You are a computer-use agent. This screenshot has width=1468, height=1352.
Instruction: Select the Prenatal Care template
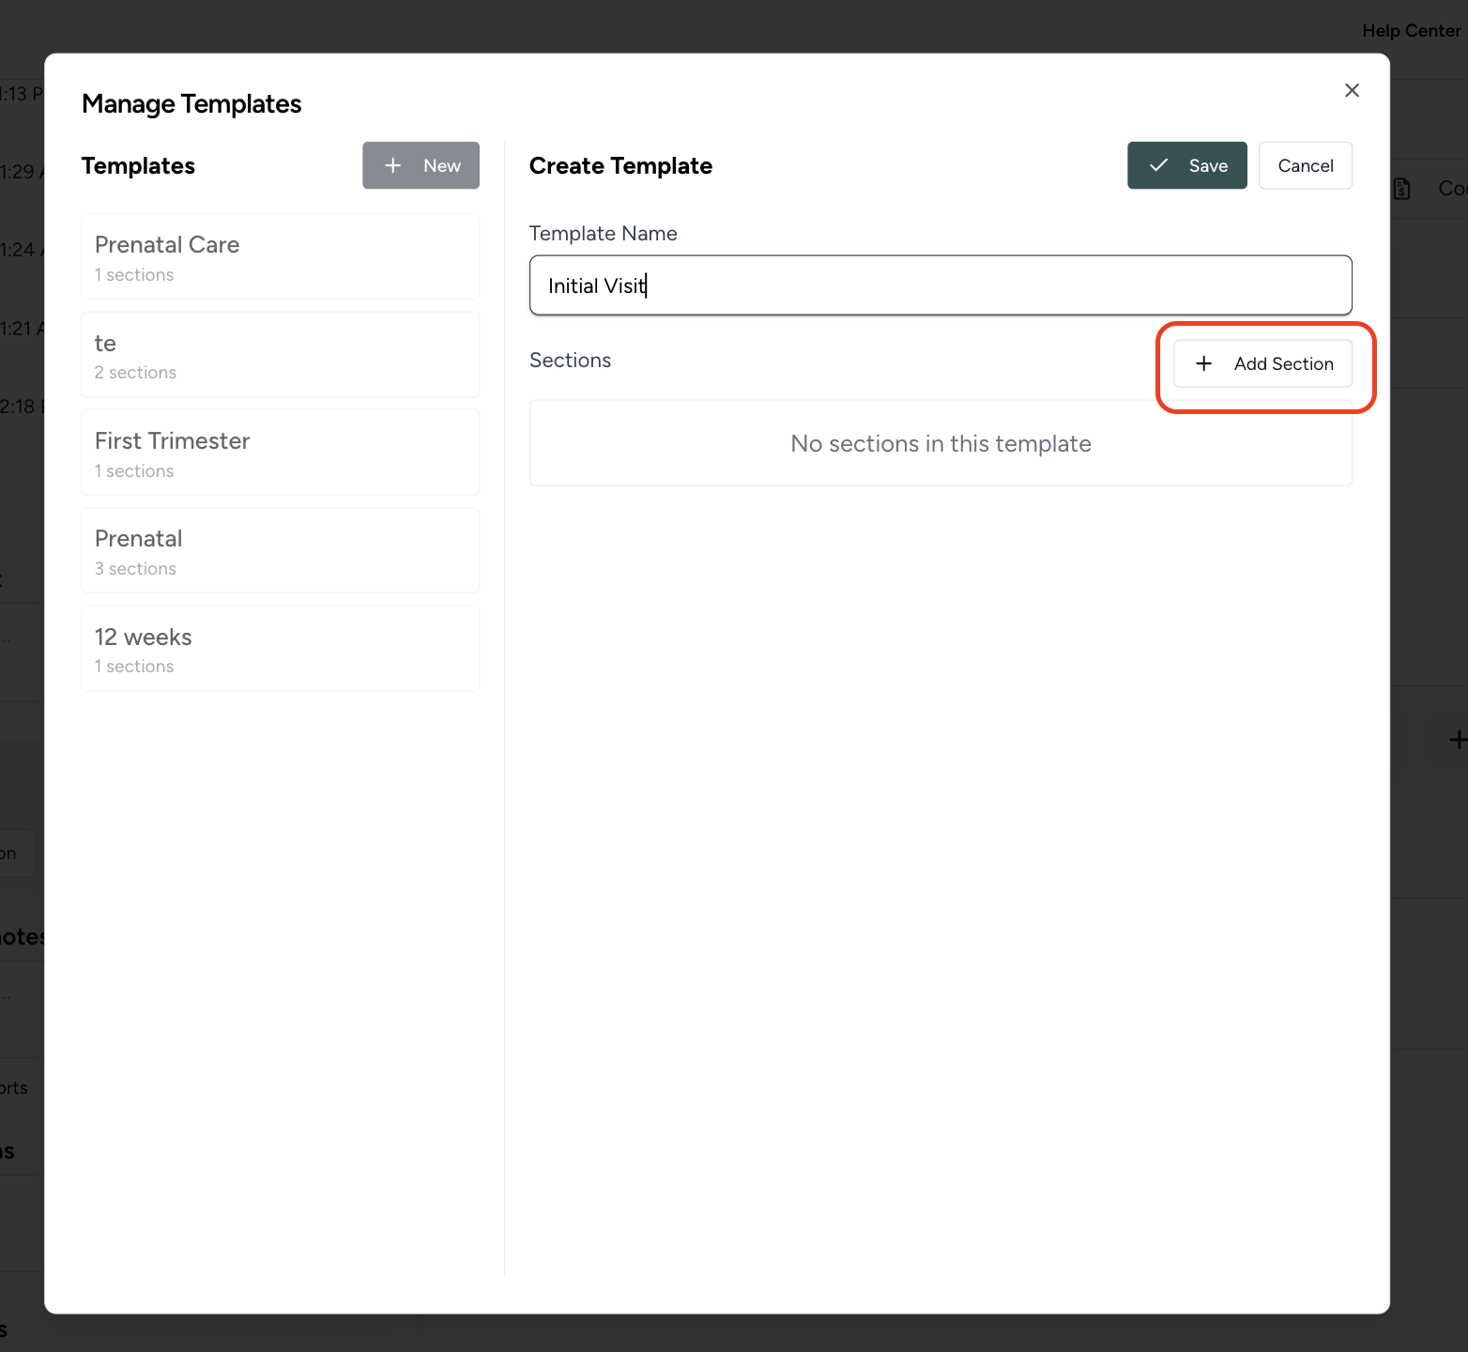point(280,256)
